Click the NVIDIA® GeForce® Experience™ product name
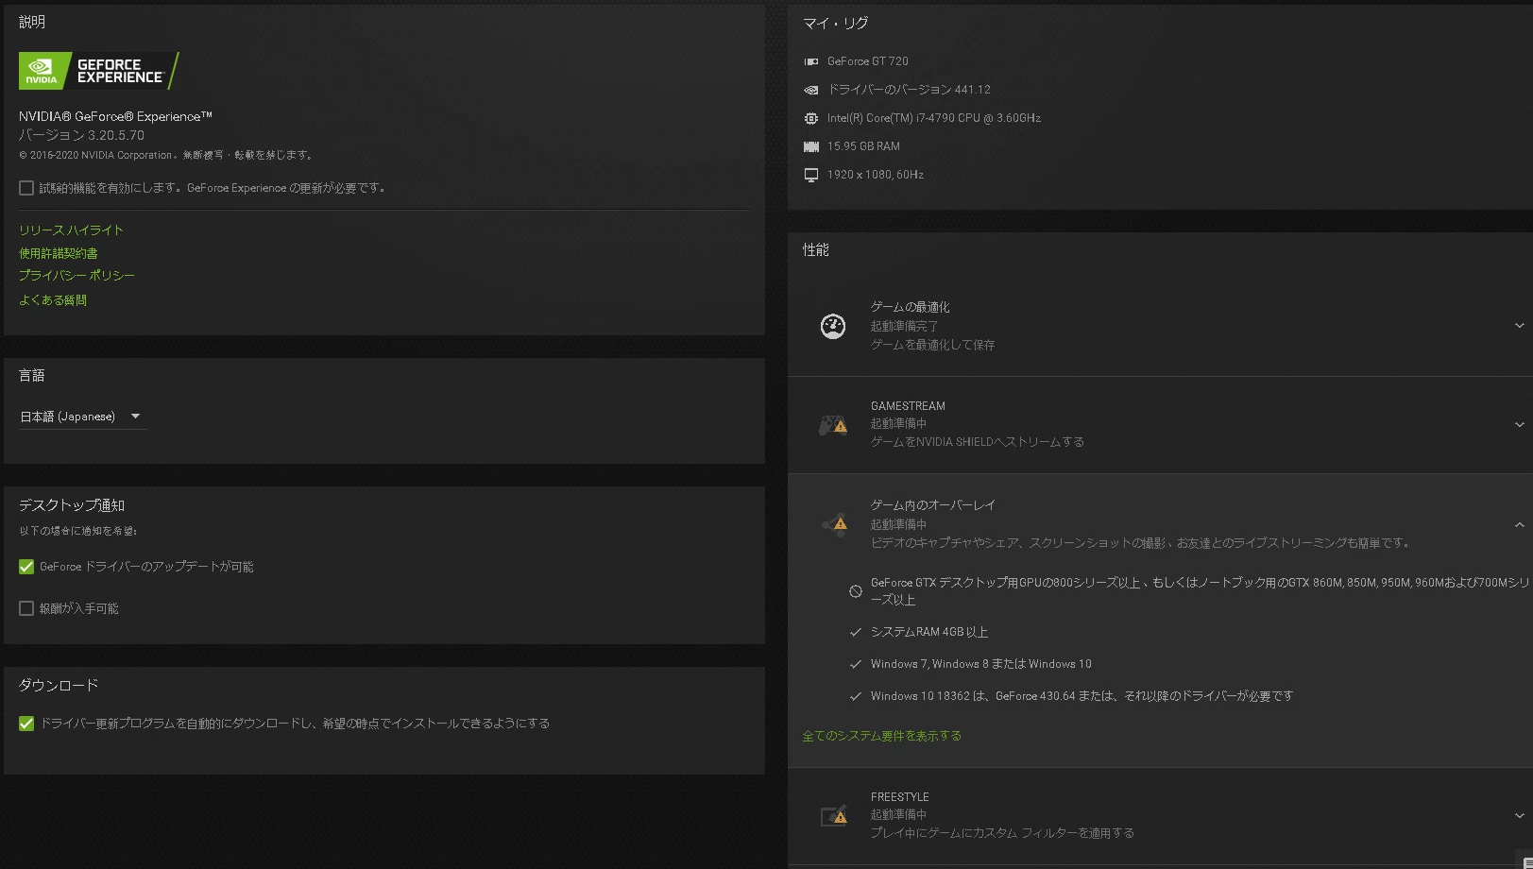The width and height of the screenshot is (1533, 869). tap(115, 116)
